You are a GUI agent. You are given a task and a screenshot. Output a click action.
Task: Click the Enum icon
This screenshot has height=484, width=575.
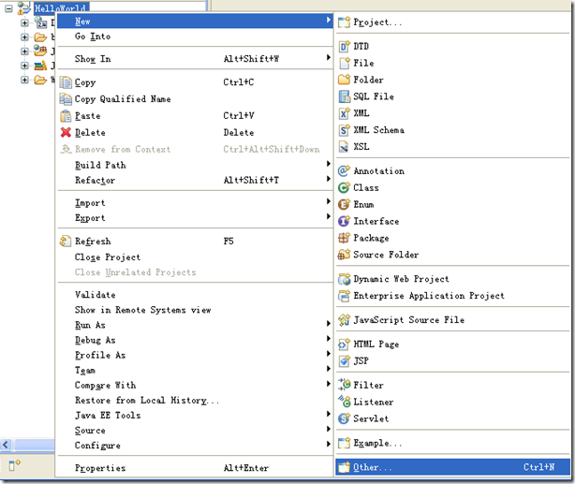tap(344, 204)
